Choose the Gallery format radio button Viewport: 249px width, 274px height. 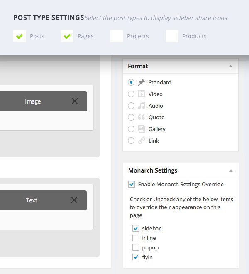click(131, 129)
